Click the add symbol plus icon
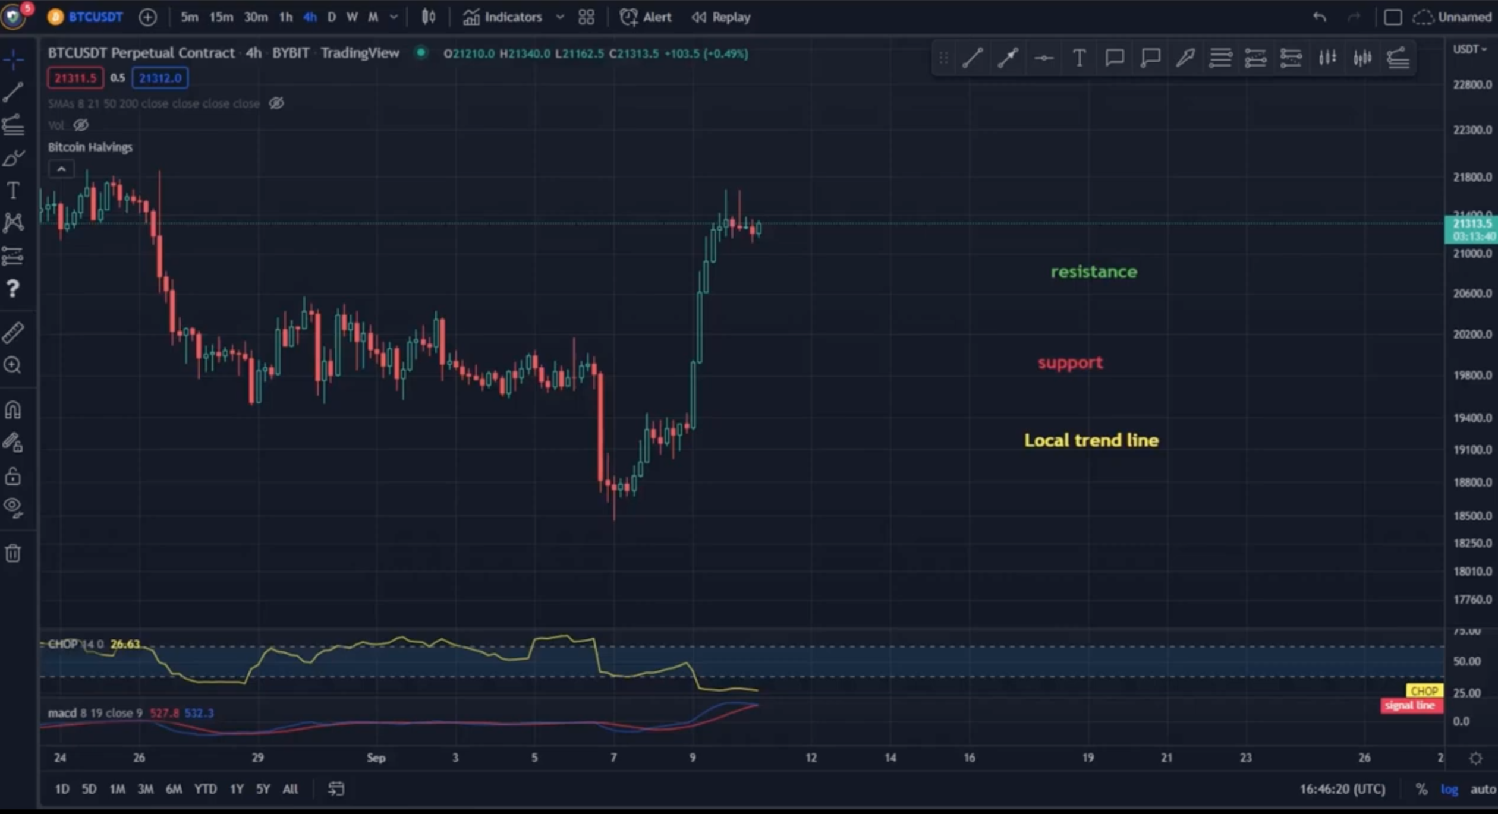The height and width of the screenshot is (814, 1498). (147, 17)
